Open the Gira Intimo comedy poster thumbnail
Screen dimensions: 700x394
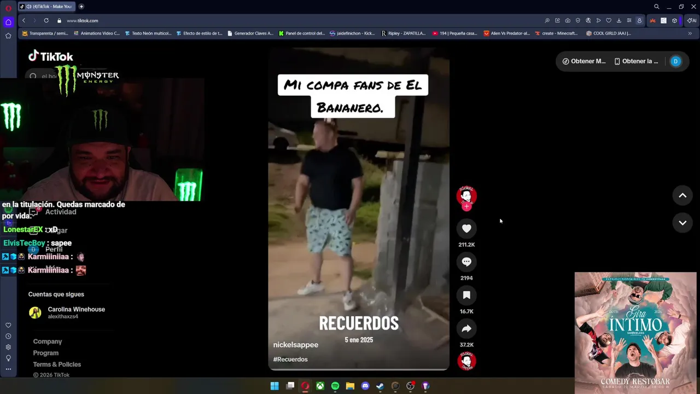(635, 333)
